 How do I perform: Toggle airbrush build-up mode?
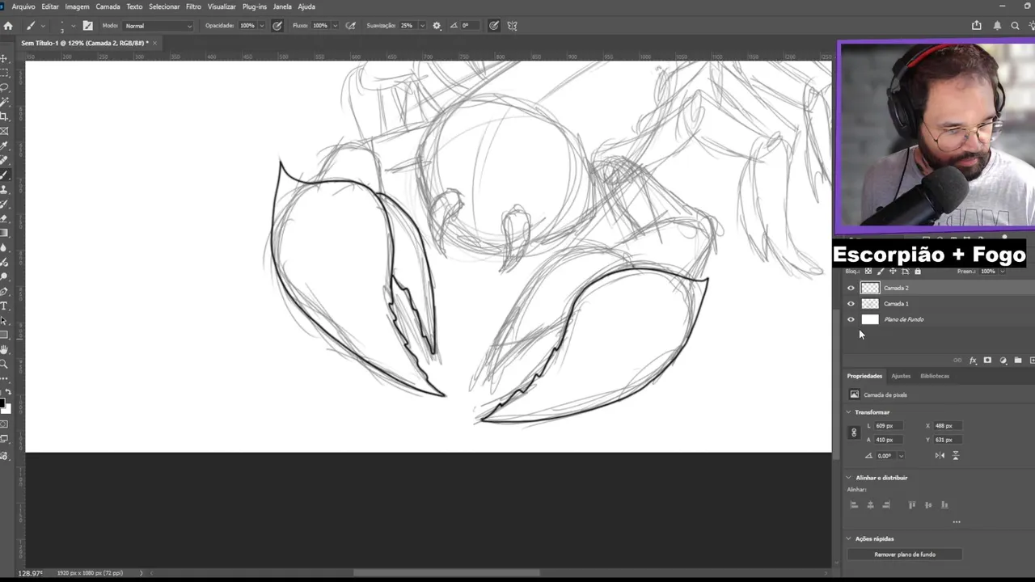tap(350, 26)
